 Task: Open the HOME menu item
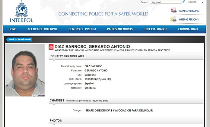(12, 29)
